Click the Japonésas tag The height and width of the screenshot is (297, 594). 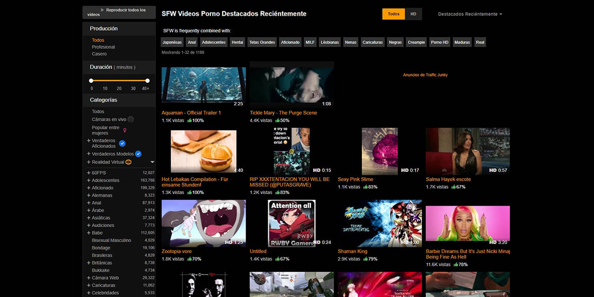tap(172, 42)
